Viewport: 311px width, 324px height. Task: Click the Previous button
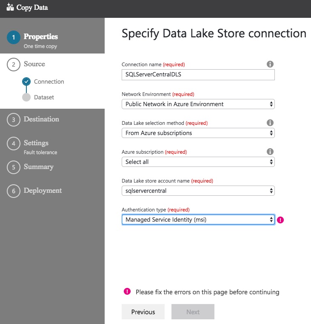point(143,312)
